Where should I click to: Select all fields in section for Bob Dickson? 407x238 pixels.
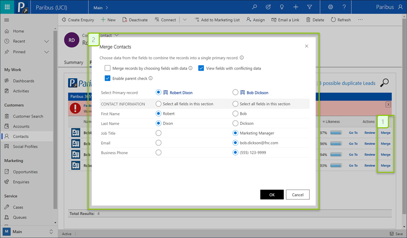236,104
